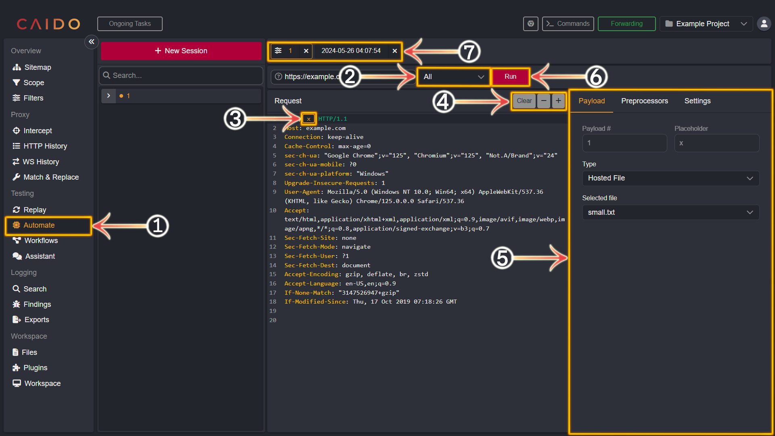Image resolution: width=775 pixels, height=436 pixels.
Task: Open Match & Replace
Action: [x=46, y=177]
